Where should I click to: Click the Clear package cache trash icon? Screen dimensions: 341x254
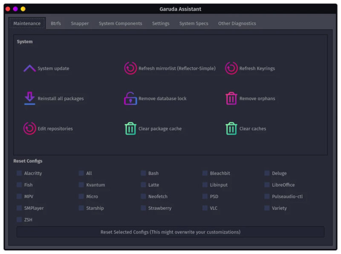tap(130, 129)
